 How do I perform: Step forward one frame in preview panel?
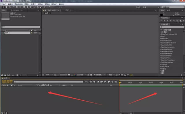pos(170,21)
